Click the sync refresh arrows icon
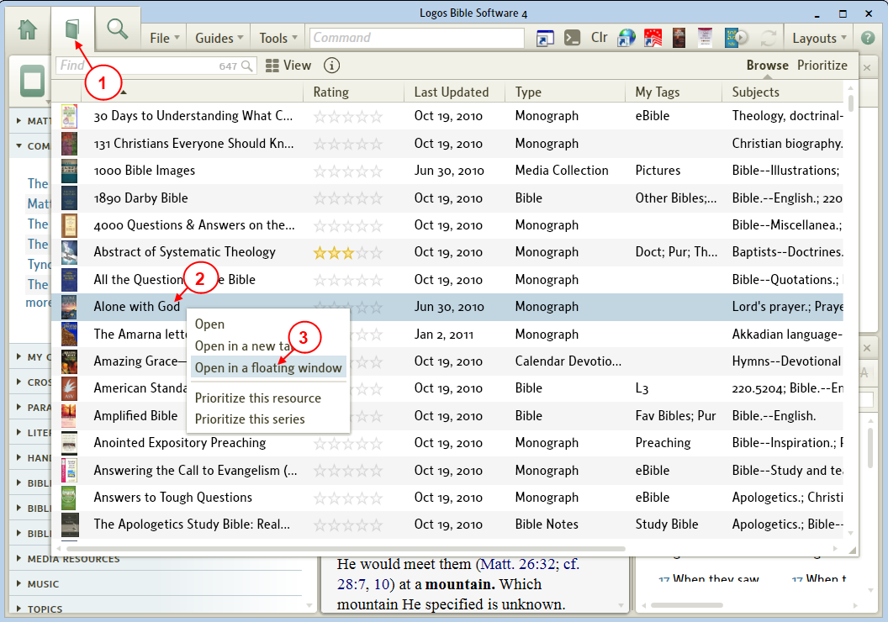The image size is (888, 622). click(x=768, y=38)
